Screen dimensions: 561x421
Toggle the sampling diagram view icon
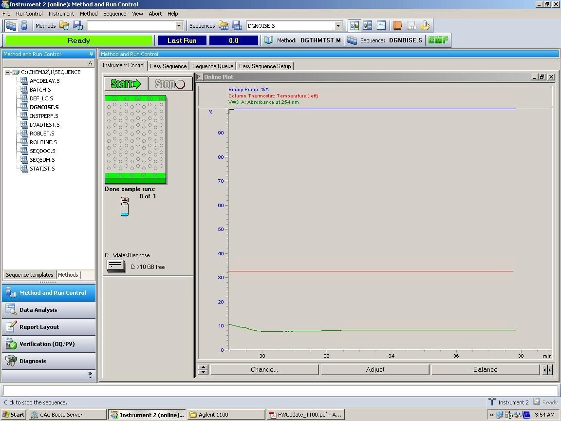(355, 26)
